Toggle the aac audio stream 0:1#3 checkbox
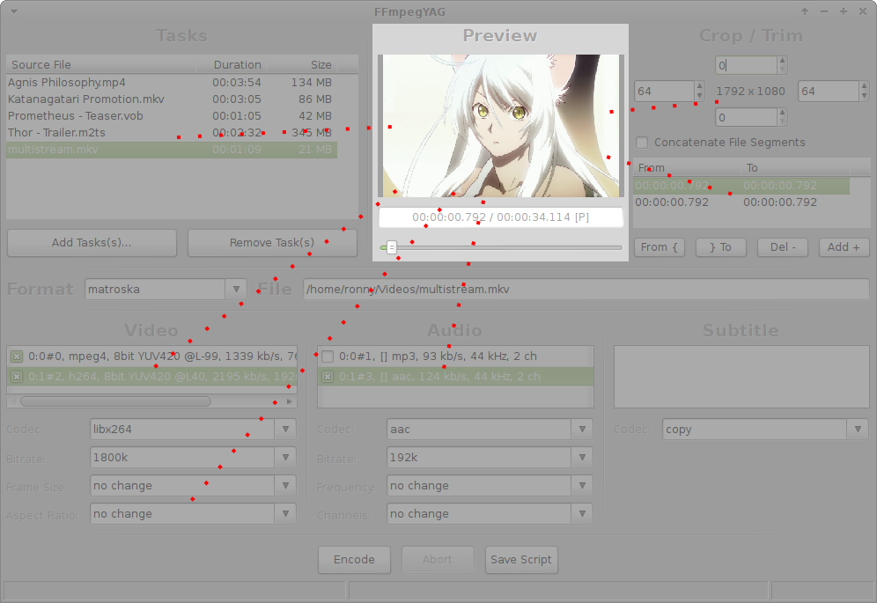The width and height of the screenshot is (877, 603). [328, 377]
